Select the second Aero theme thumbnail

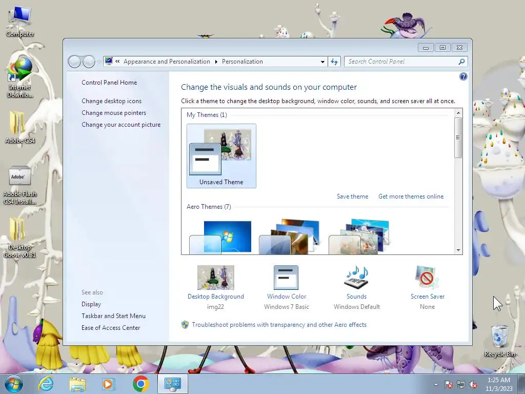tap(290, 237)
